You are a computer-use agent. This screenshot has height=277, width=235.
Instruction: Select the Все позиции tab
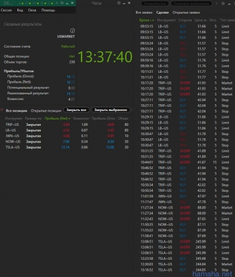[16, 110]
